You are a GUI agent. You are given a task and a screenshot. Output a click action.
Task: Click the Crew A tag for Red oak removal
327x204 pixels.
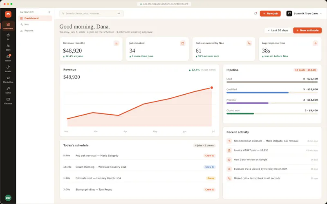(x=209, y=156)
